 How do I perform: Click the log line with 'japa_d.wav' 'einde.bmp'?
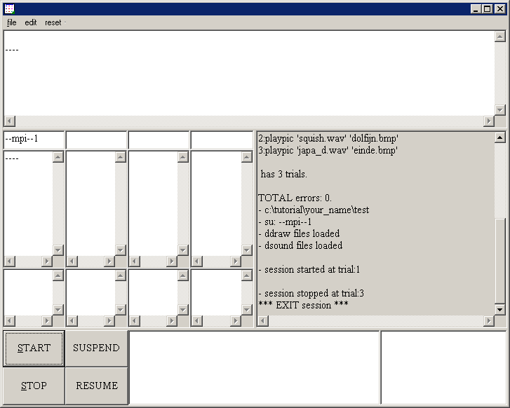[328, 151]
